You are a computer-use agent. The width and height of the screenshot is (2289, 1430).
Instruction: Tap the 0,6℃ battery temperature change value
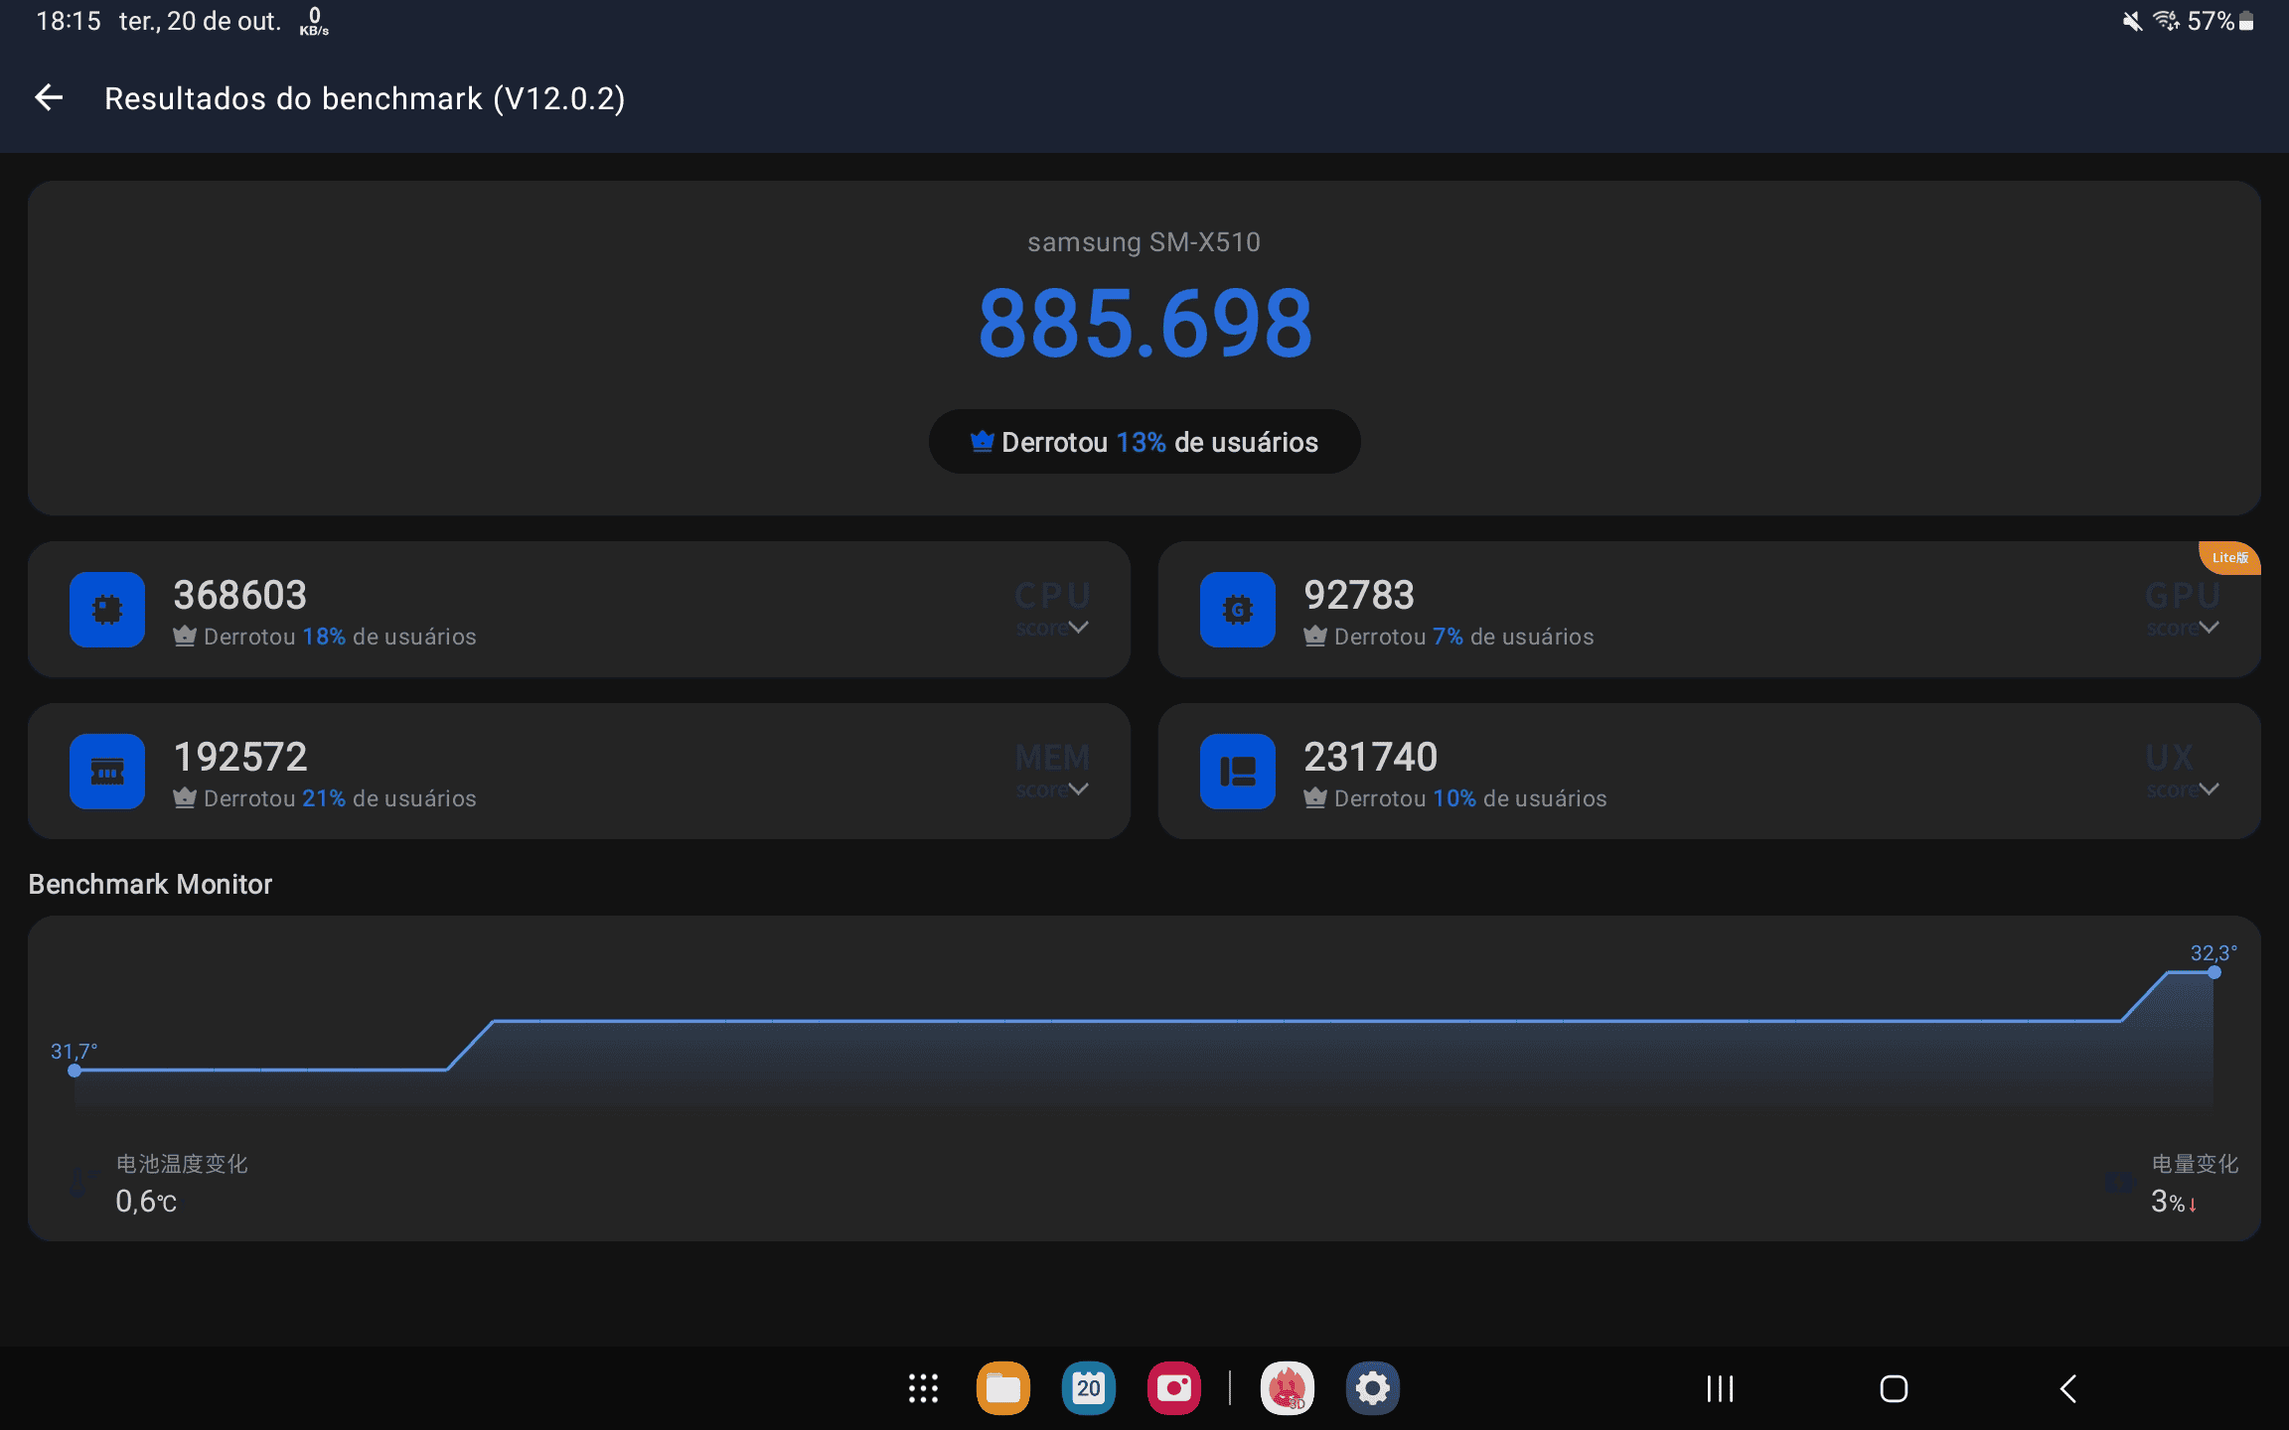(x=146, y=1202)
